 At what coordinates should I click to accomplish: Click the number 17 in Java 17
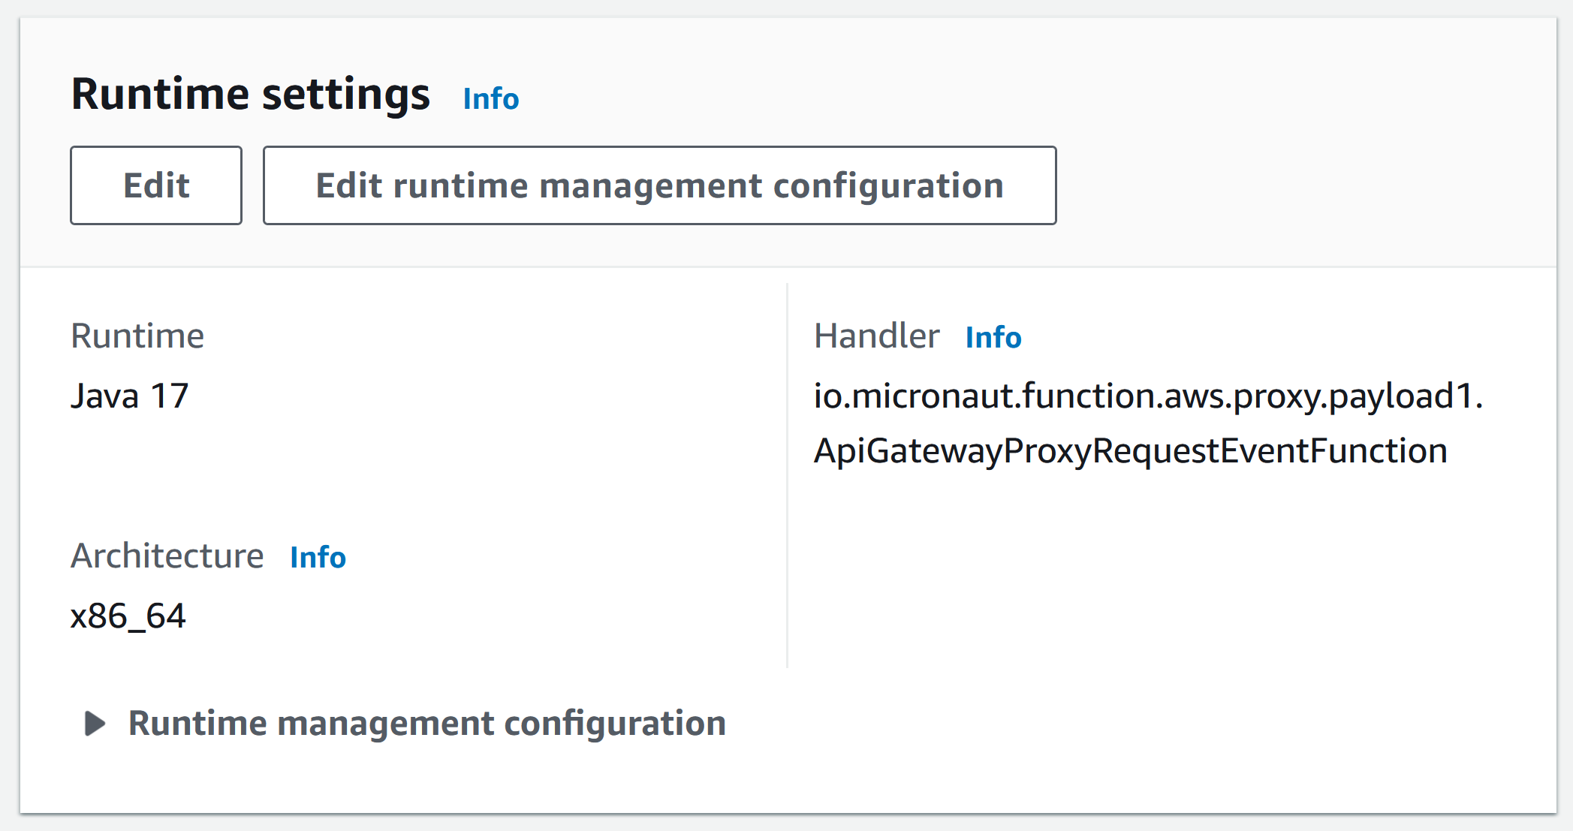tap(170, 396)
